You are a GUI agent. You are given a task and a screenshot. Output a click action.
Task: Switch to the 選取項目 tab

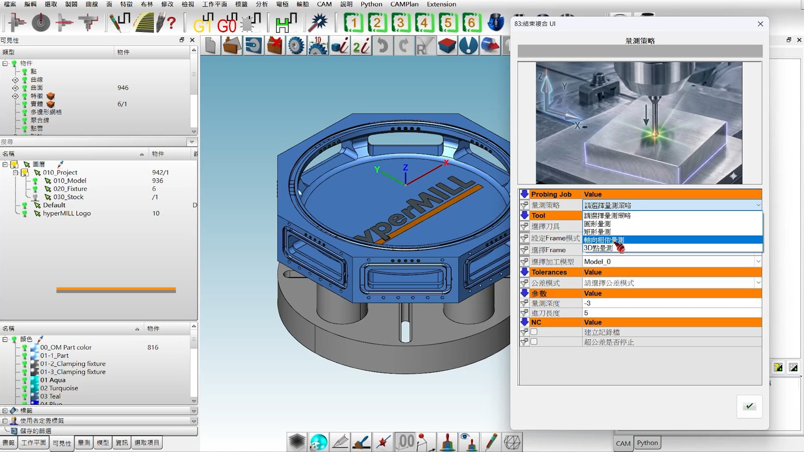pyautogui.click(x=147, y=443)
